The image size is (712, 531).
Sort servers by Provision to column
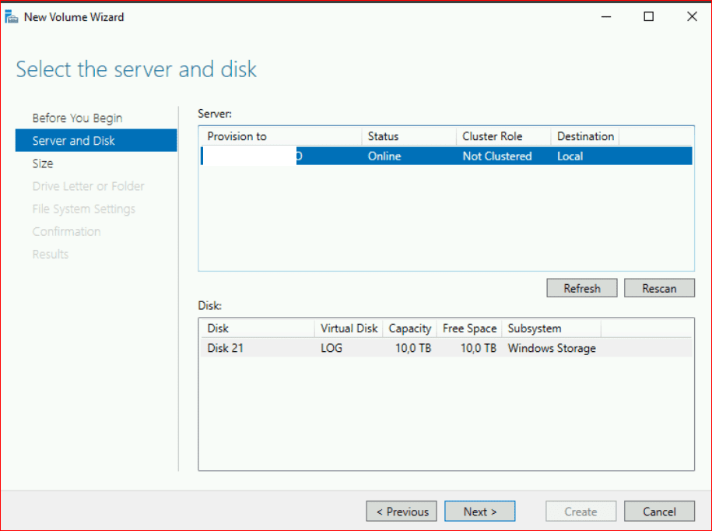237,136
